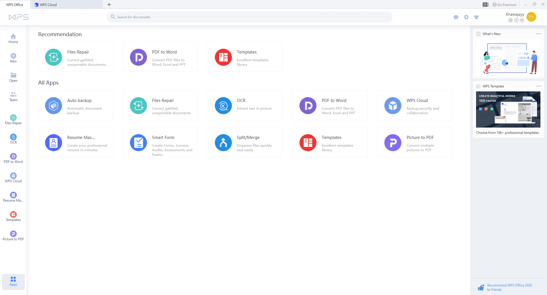Open the OCR app tile in All Apps
Image resolution: width=547 pixels, height=295 pixels.
[245, 105]
